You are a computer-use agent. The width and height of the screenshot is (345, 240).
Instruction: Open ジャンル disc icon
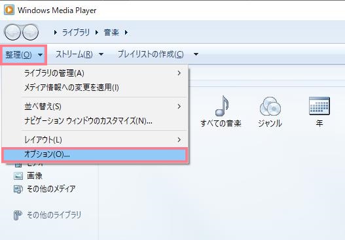pyautogui.click(x=270, y=107)
